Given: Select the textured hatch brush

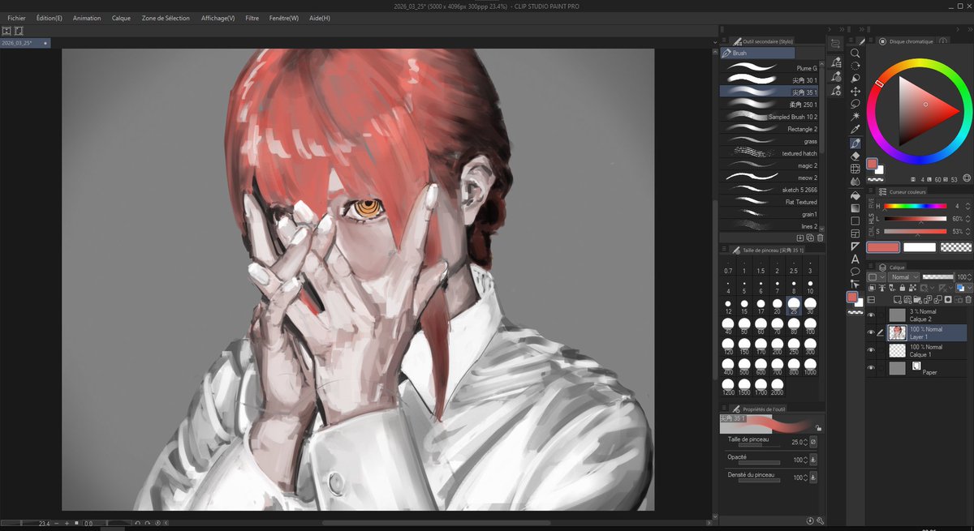Looking at the screenshot, I should [x=769, y=153].
